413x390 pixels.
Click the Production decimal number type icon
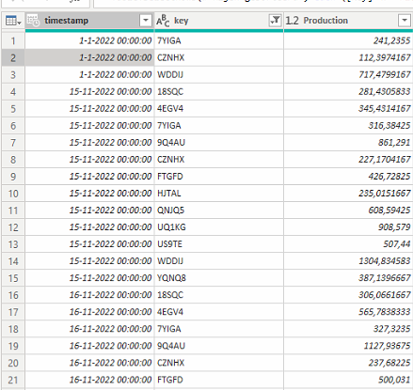coord(292,21)
